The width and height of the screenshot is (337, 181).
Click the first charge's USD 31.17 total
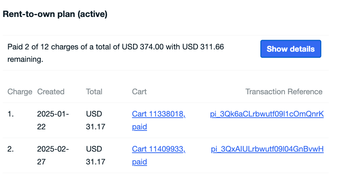click(95, 120)
